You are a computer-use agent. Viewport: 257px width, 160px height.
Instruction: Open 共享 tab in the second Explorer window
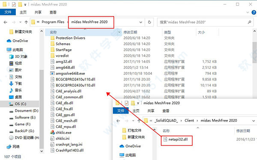click(151, 111)
